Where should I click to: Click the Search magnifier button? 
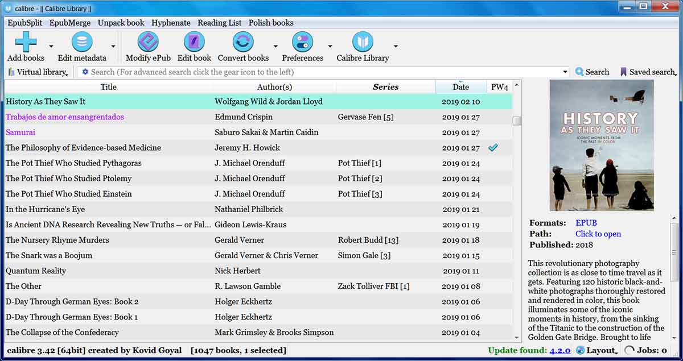[x=592, y=72]
